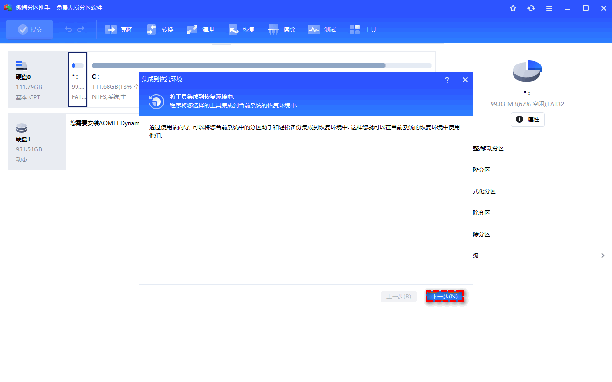Open help via the question mark icon
Screen dimensions: 612x382
tap(447, 80)
